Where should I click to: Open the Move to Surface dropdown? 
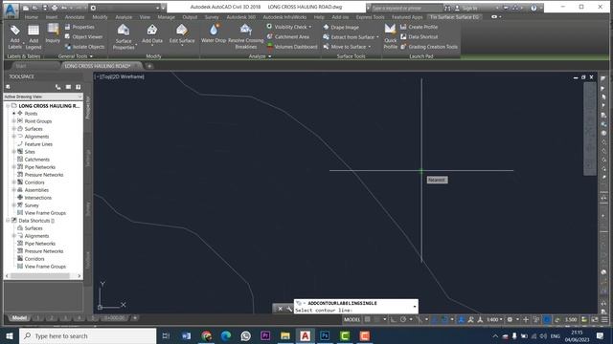[x=347, y=47]
